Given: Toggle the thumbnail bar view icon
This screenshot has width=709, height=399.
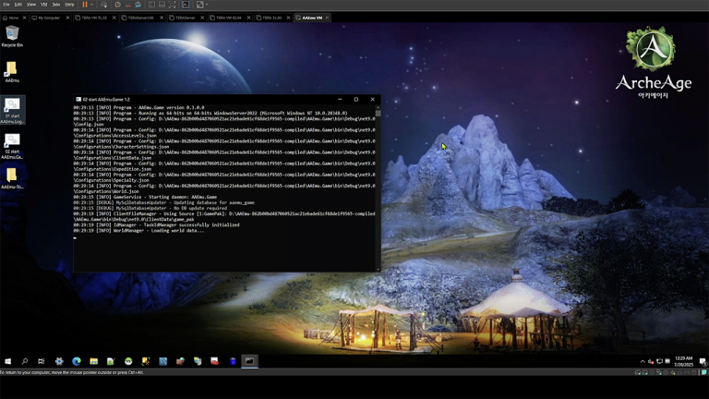Looking at the screenshot, I should (x=162, y=5).
